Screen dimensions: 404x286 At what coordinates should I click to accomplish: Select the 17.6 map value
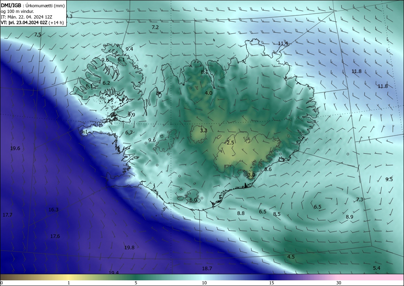(x=55, y=236)
